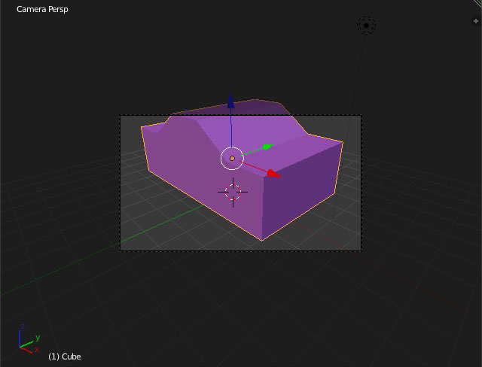Click the (1) Cube object name label
The image size is (482, 367).
(64, 356)
